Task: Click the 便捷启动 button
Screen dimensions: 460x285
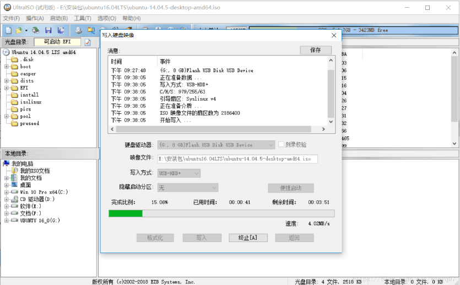Action: pyautogui.click(x=291, y=188)
